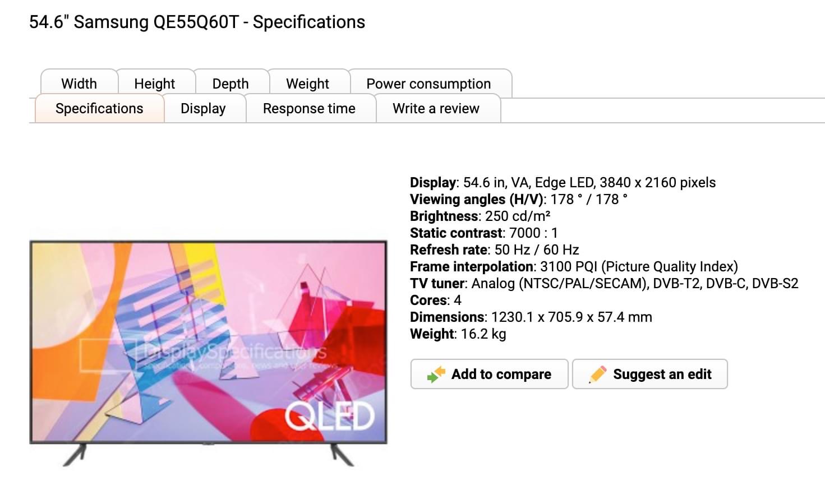Click the Write a review tab
Screen dimensions: 825x490
436,108
